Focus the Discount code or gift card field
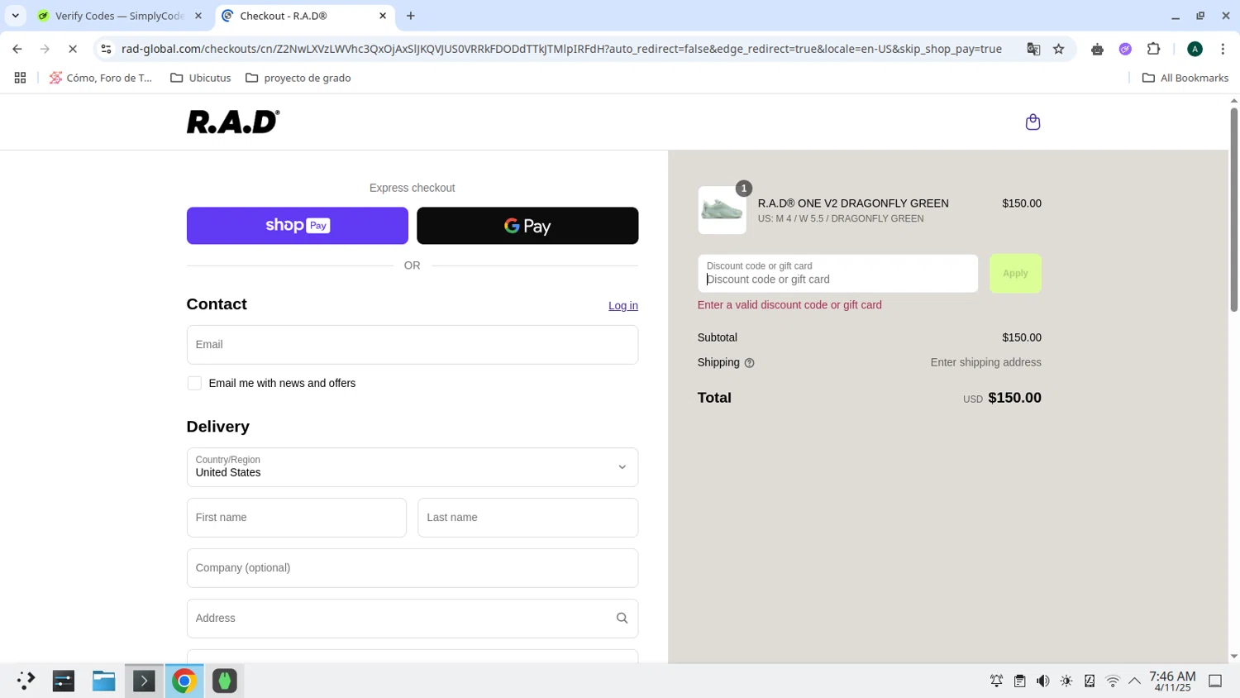Screen dimensions: 1240x698 pyautogui.click(x=837, y=274)
